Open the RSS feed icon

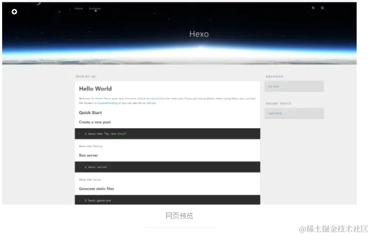click(313, 8)
